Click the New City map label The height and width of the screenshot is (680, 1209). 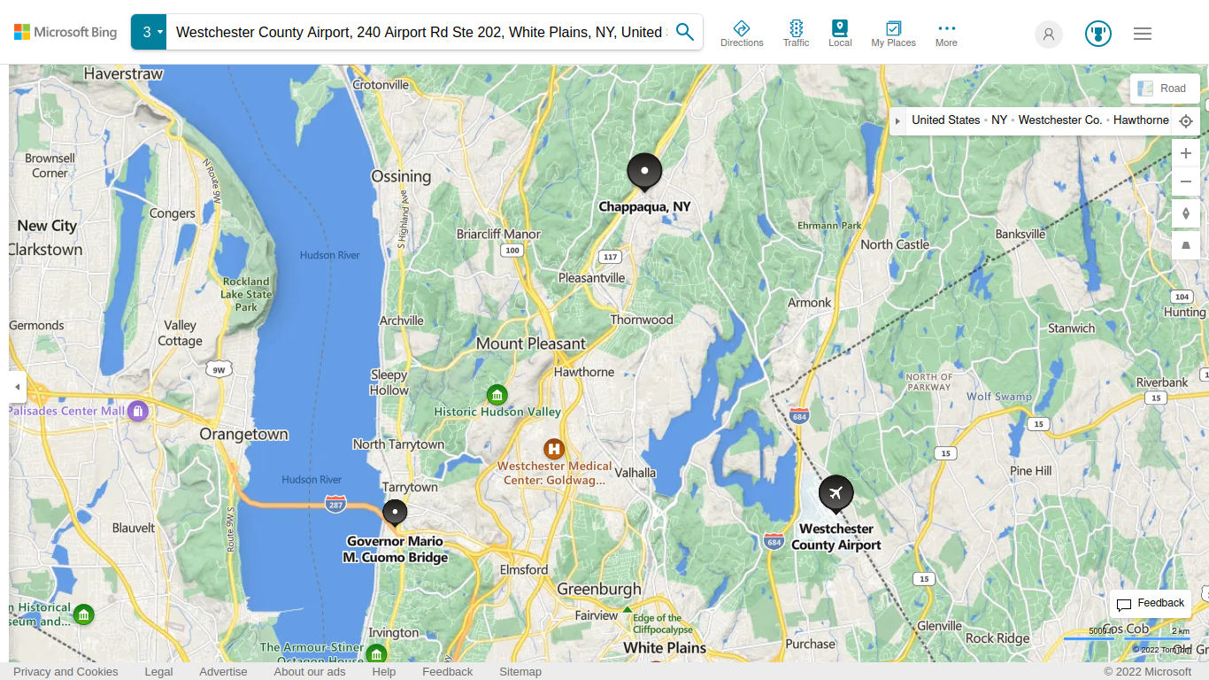47,226
